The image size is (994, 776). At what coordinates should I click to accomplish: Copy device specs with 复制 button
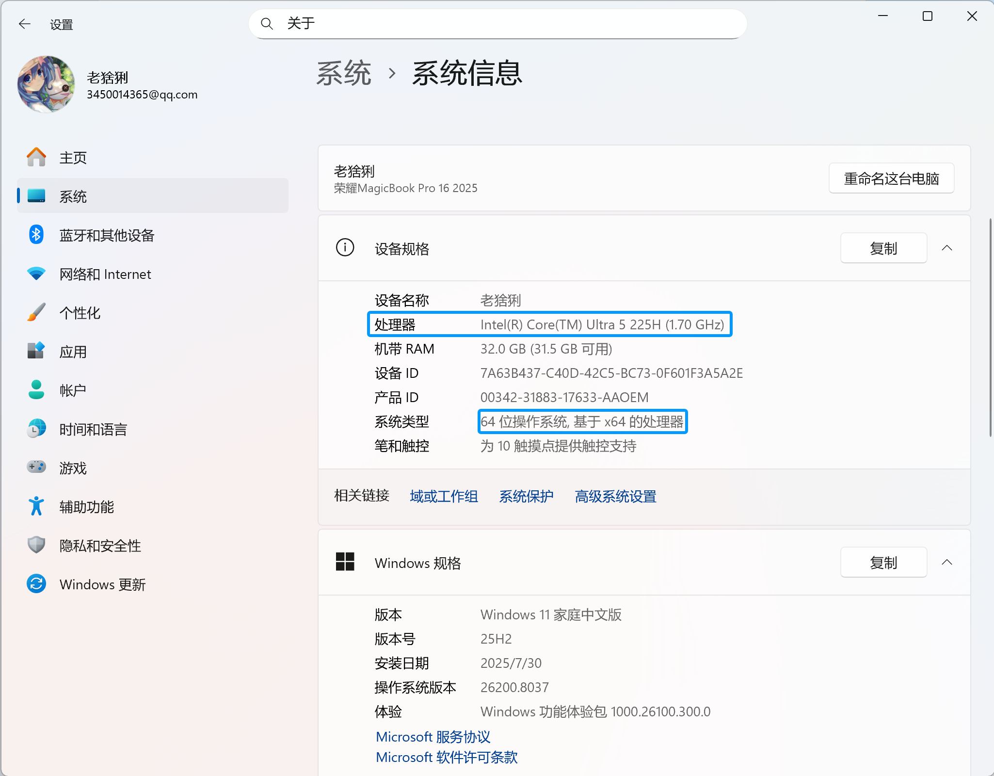coord(883,248)
